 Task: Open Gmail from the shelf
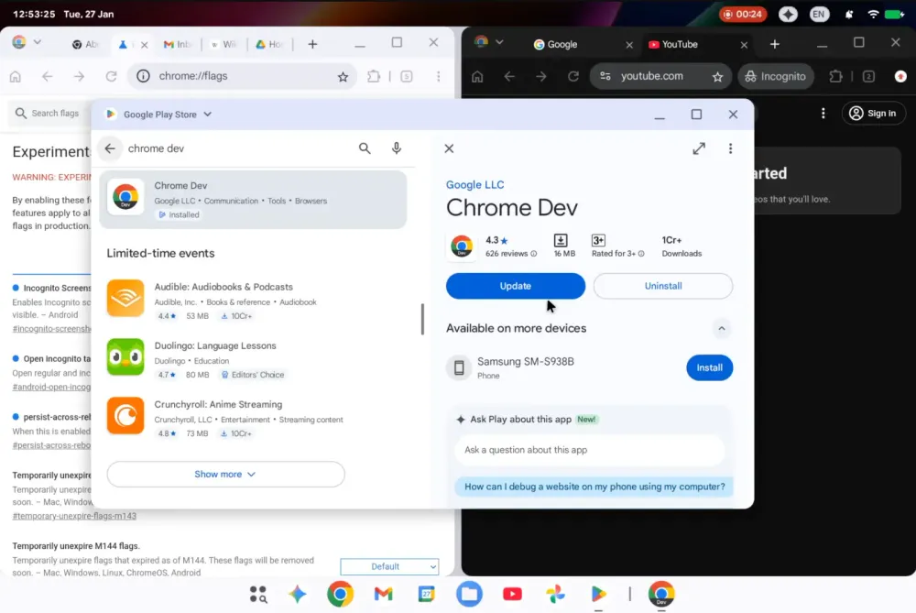(383, 594)
